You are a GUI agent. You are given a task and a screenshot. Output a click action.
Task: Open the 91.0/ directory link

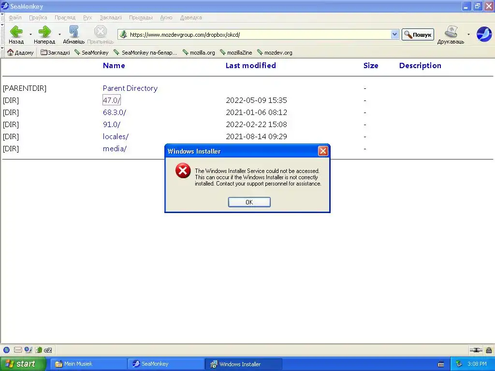112,125
